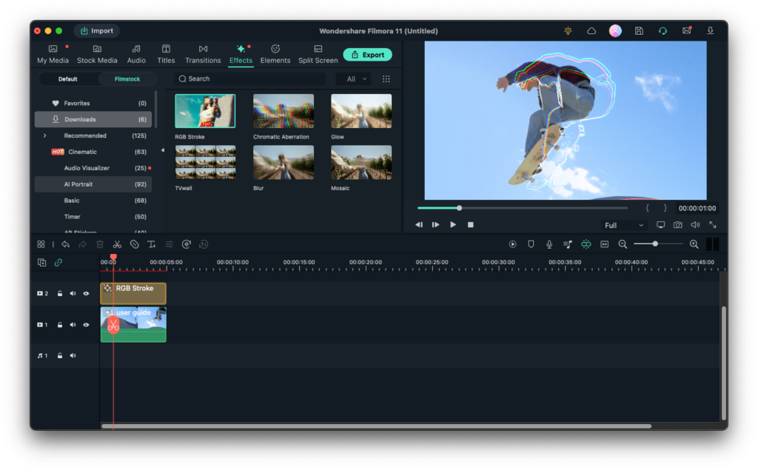The height and width of the screenshot is (470, 758).
Task: Click the undo arrow in timeline toolbar
Action: (66, 244)
